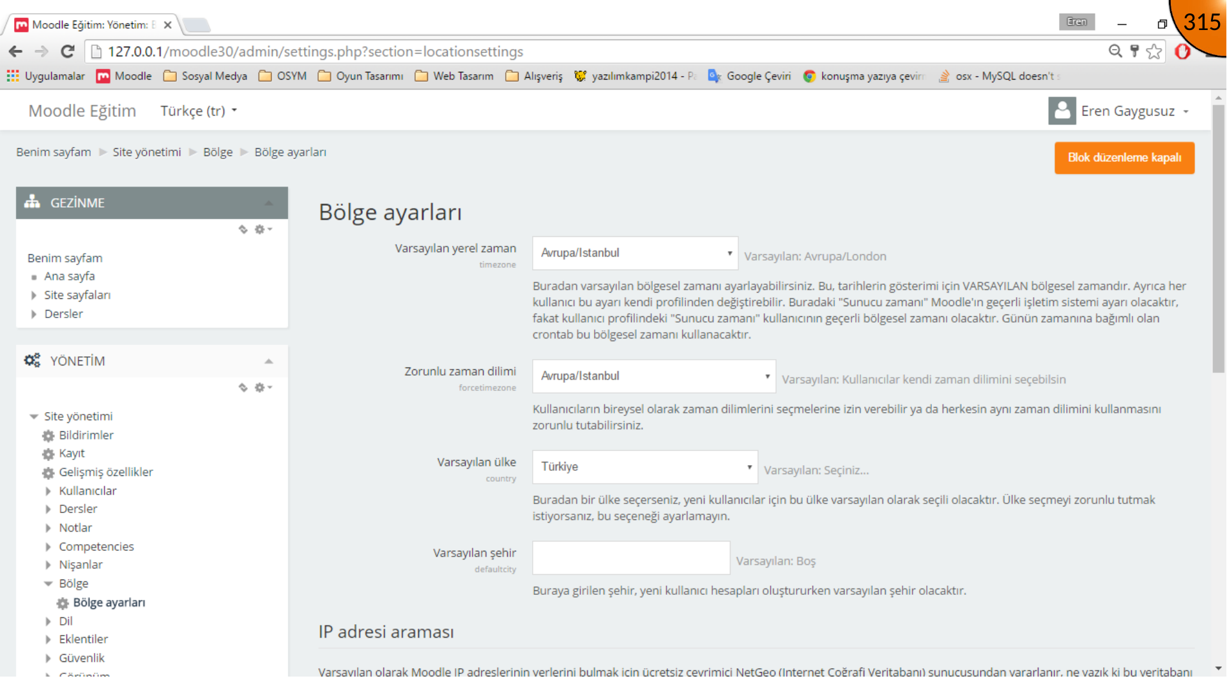Expand the Notlar tree node
The width and height of the screenshot is (1227, 690).
click(x=49, y=528)
